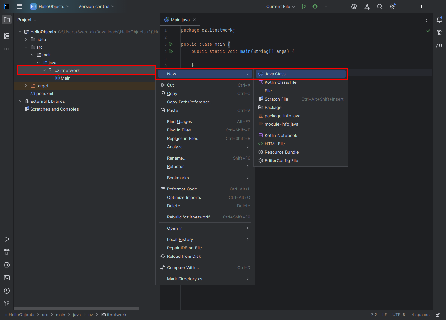Click the run gutter icon beside class Main
Viewport: 446px width, 320px height.
coord(171,44)
